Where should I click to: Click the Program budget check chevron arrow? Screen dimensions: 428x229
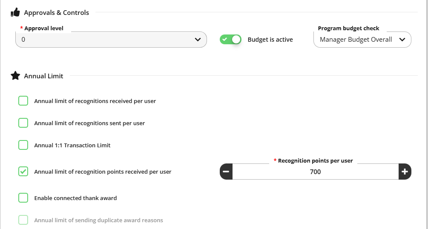[x=402, y=40]
